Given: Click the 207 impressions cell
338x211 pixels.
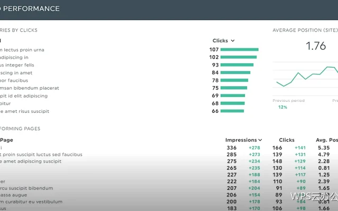Looking at the screenshot, I should (x=232, y=188).
